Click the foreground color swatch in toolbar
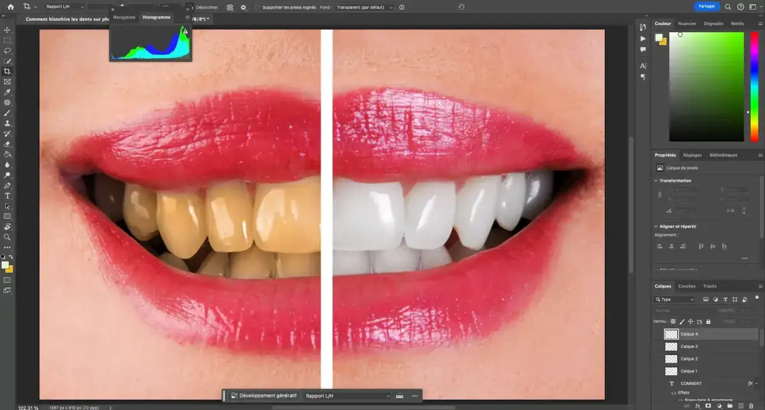This screenshot has height=410, width=765. point(5,265)
